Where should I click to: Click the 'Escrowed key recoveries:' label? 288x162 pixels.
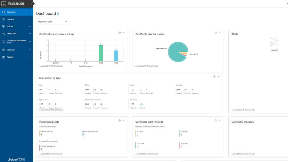(x=49, y=141)
